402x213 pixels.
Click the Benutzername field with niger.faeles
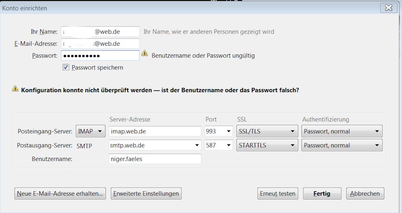tap(155, 159)
